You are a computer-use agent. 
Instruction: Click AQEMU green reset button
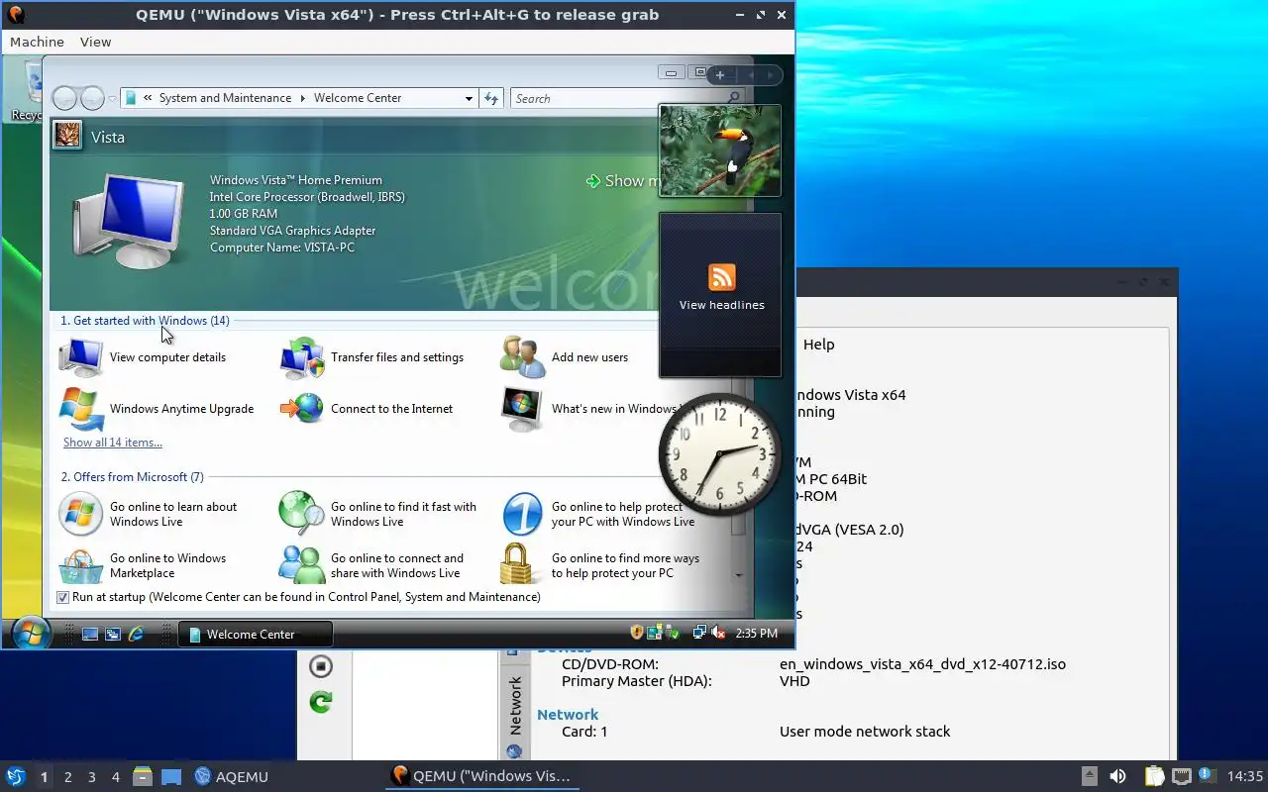coord(321,702)
